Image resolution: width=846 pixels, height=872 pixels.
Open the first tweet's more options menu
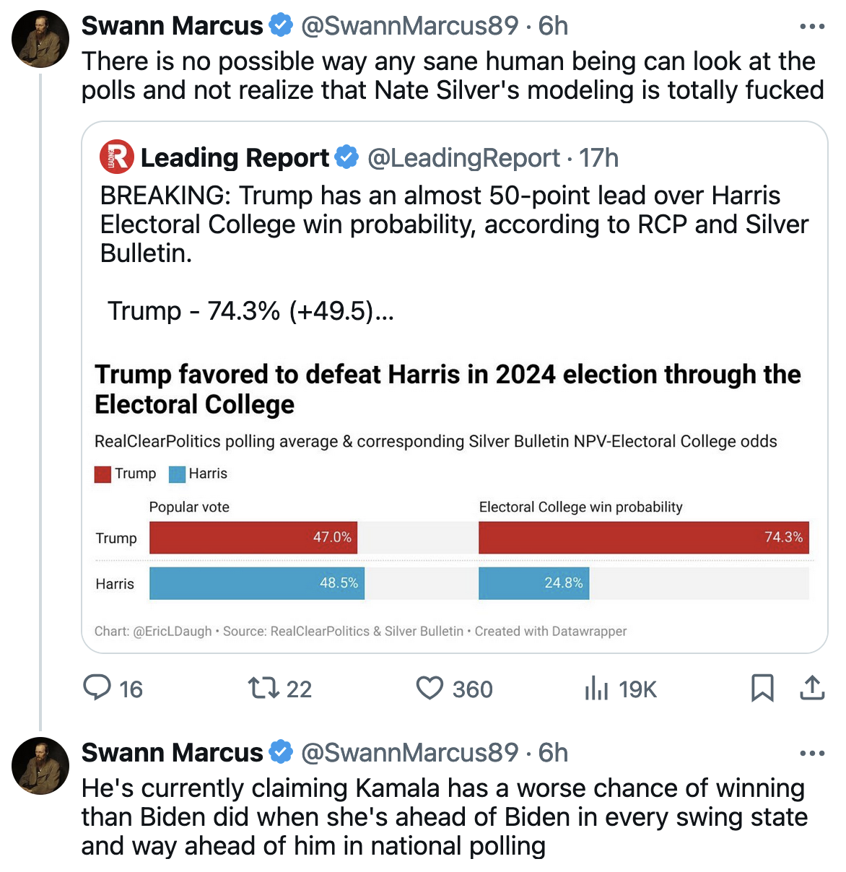click(x=812, y=27)
